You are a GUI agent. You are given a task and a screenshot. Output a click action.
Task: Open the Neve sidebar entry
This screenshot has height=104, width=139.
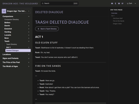(x=6, y=38)
